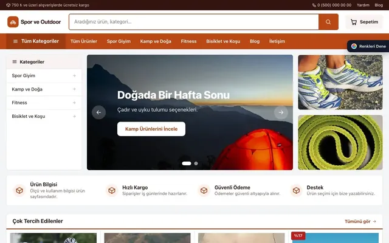The height and width of the screenshot is (243, 389).
Task: Select Kamp ve Doğa in the sidebar categories
Action: pos(44,89)
